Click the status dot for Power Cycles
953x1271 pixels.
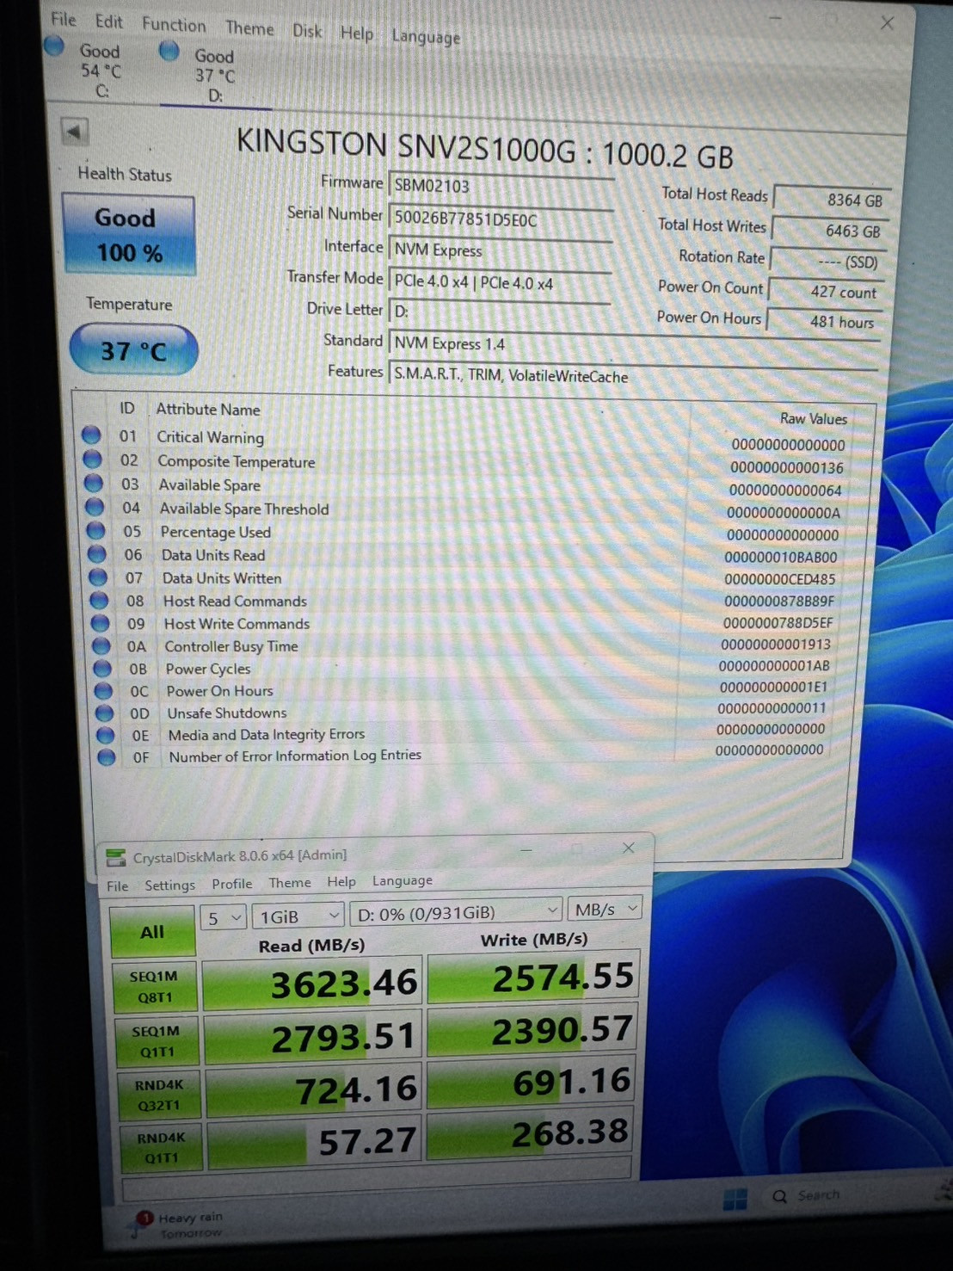102,668
